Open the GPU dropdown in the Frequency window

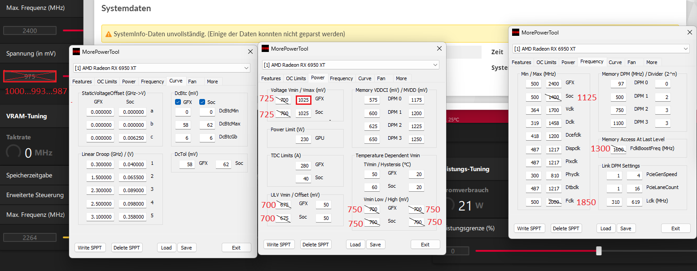pyautogui.click(x=601, y=48)
